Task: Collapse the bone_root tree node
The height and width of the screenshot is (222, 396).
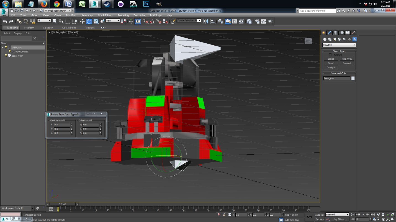Action: click(x=2, y=47)
